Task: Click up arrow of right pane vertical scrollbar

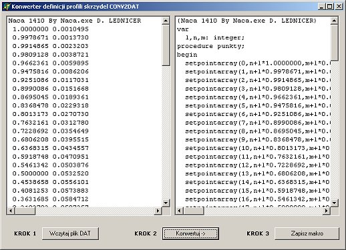Action: pos(334,21)
